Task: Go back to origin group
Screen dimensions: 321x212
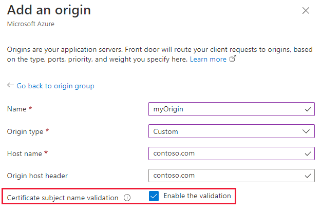Action: pyautogui.click(x=55, y=86)
